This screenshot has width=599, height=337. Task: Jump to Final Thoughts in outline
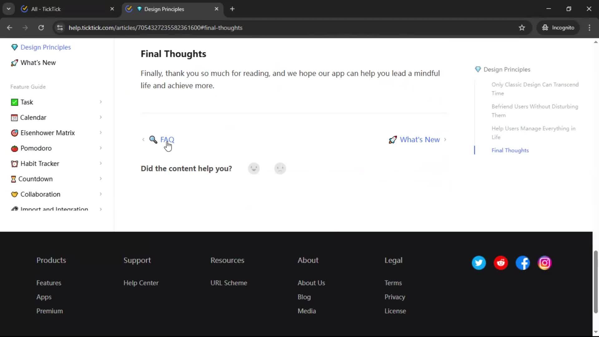[x=510, y=150]
